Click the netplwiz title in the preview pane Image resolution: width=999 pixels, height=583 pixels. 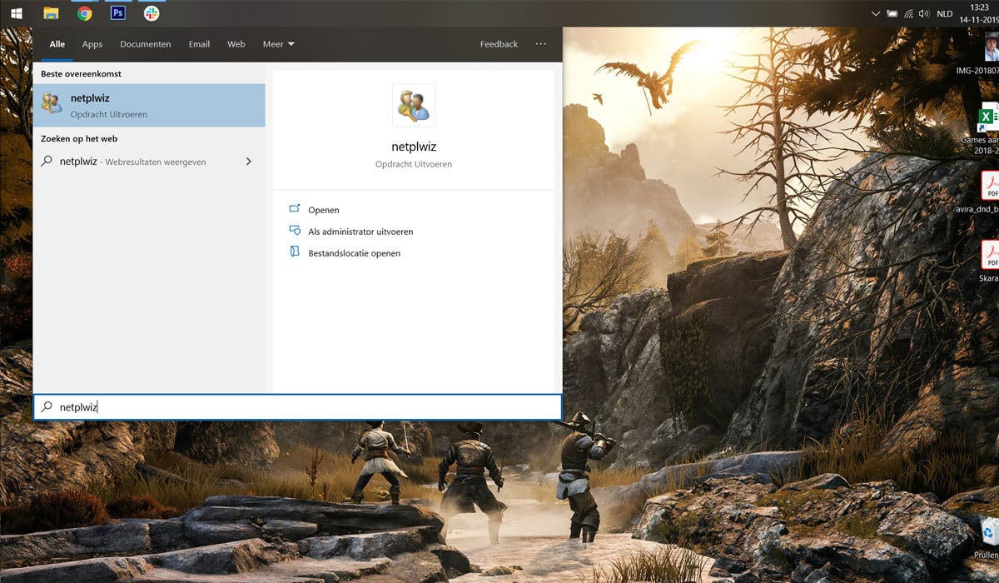[414, 147]
